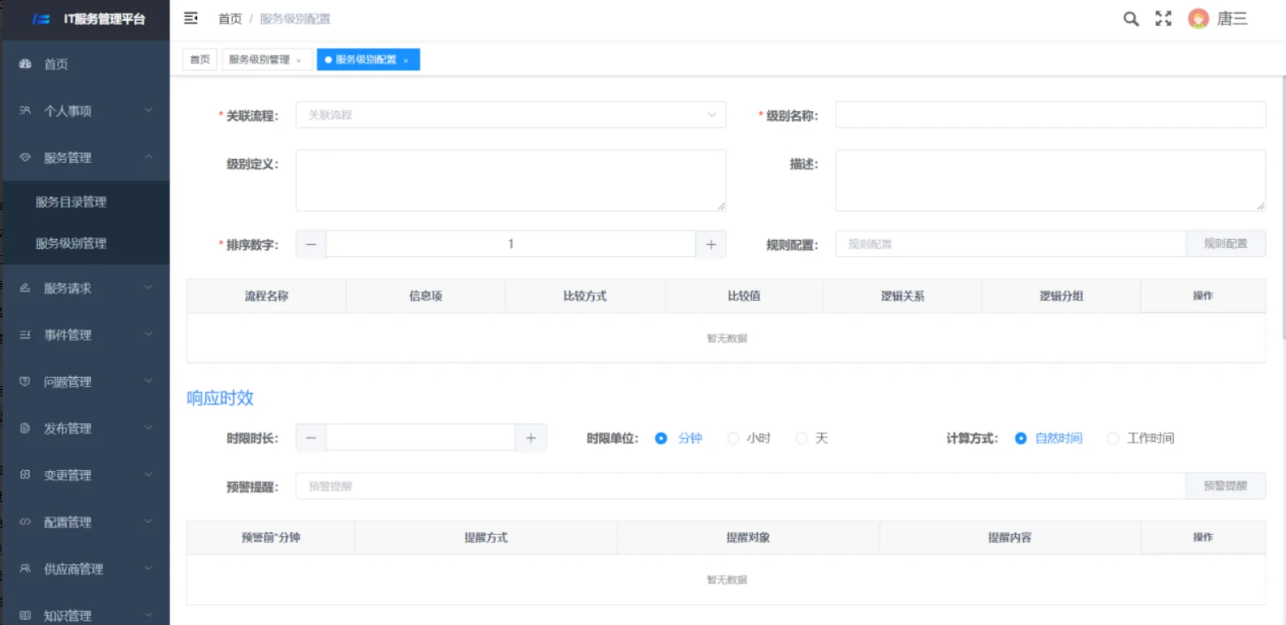Image resolution: width=1286 pixels, height=625 pixels.
Task: Close the 服务级别管理 tab
Action: (299, 60)
